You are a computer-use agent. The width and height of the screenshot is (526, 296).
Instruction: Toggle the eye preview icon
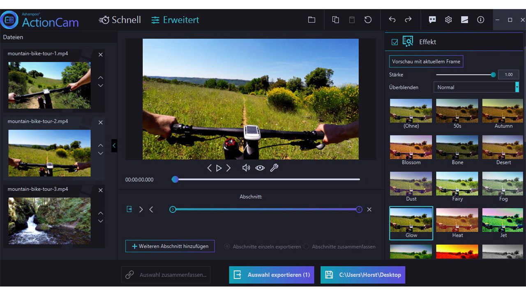pyautogui.click(x=260, y=168)
